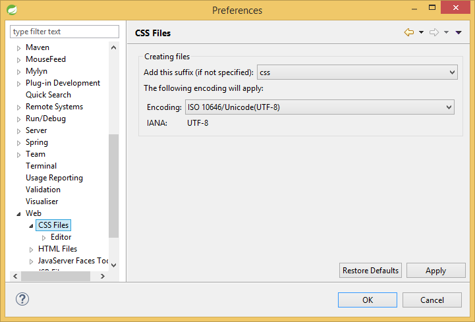Click the Spring application icon in title bar

coord(12,10)
